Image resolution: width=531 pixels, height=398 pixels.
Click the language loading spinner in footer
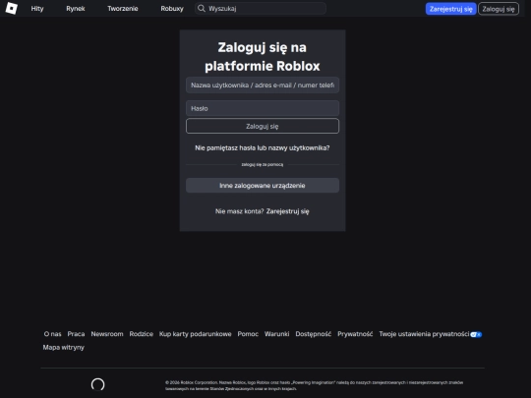click(x=98, y=384)
